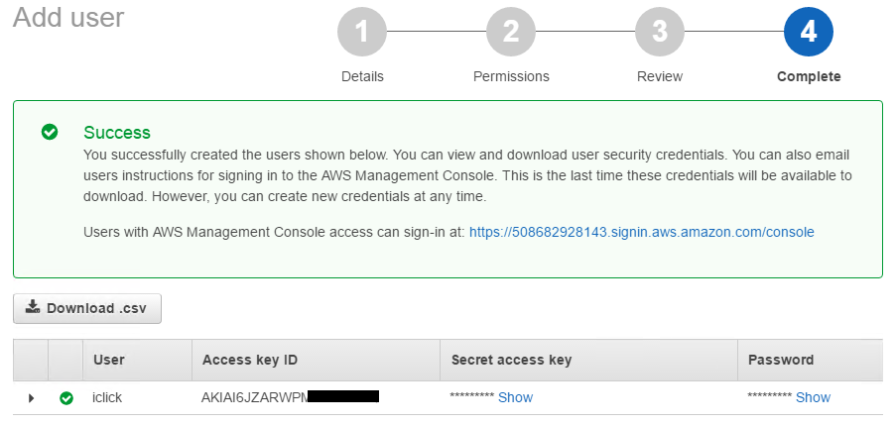
Task: Click the step 2 Permissions circle
Action: pyautogui.click(x=511, y=32)
